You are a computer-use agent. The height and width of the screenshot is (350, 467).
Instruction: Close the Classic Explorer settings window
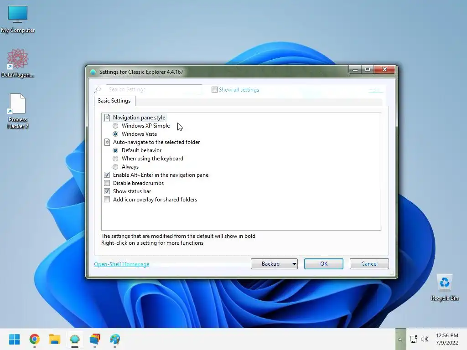click(x=384, y=69)
